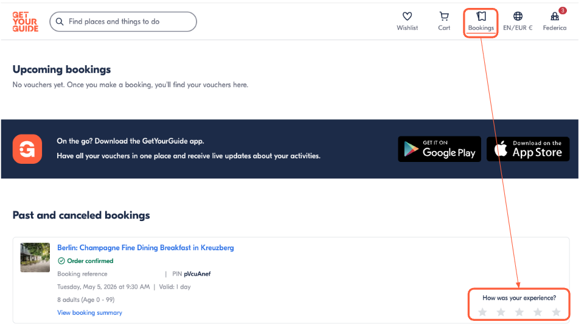Click the orange GetYourGuide app icon

pos(27,149)
